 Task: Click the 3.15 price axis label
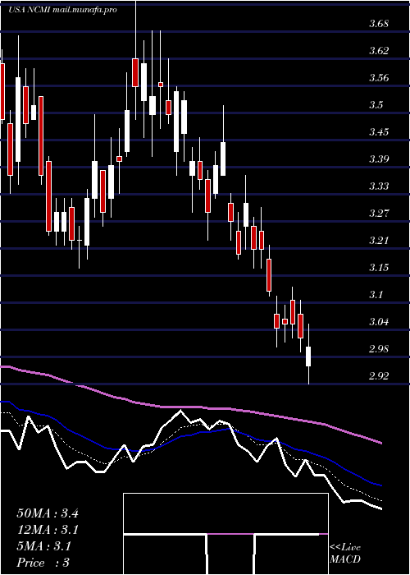click(378, 267)
